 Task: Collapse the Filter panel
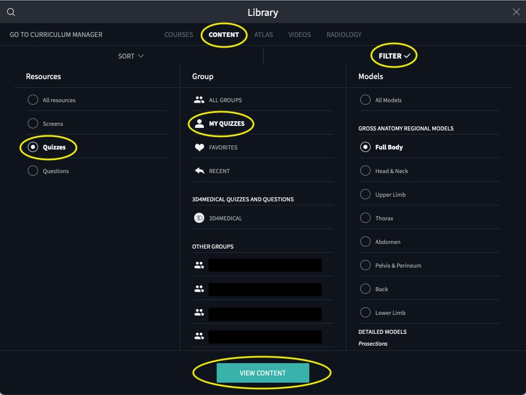click(394, 56)
